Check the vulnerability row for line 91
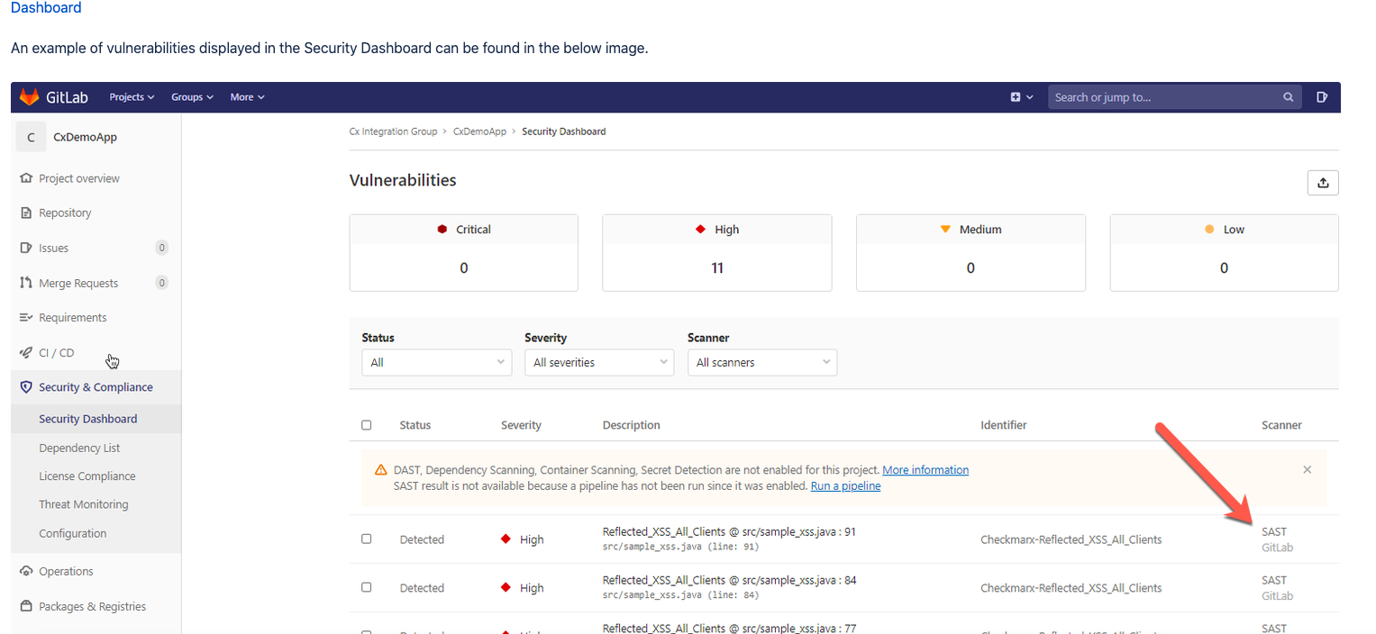 point(366,539)
